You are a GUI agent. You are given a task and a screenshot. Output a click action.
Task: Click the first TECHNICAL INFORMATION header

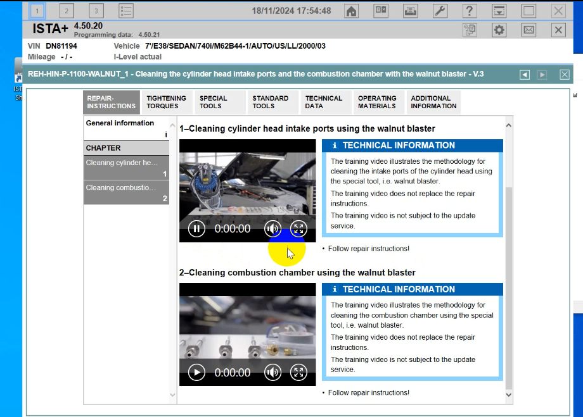pos(413,146)
